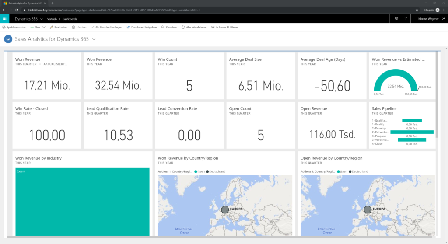The image size is (448, 244).
Task: Open the Win Rate - Closed tile
Action: click(47, 125)
